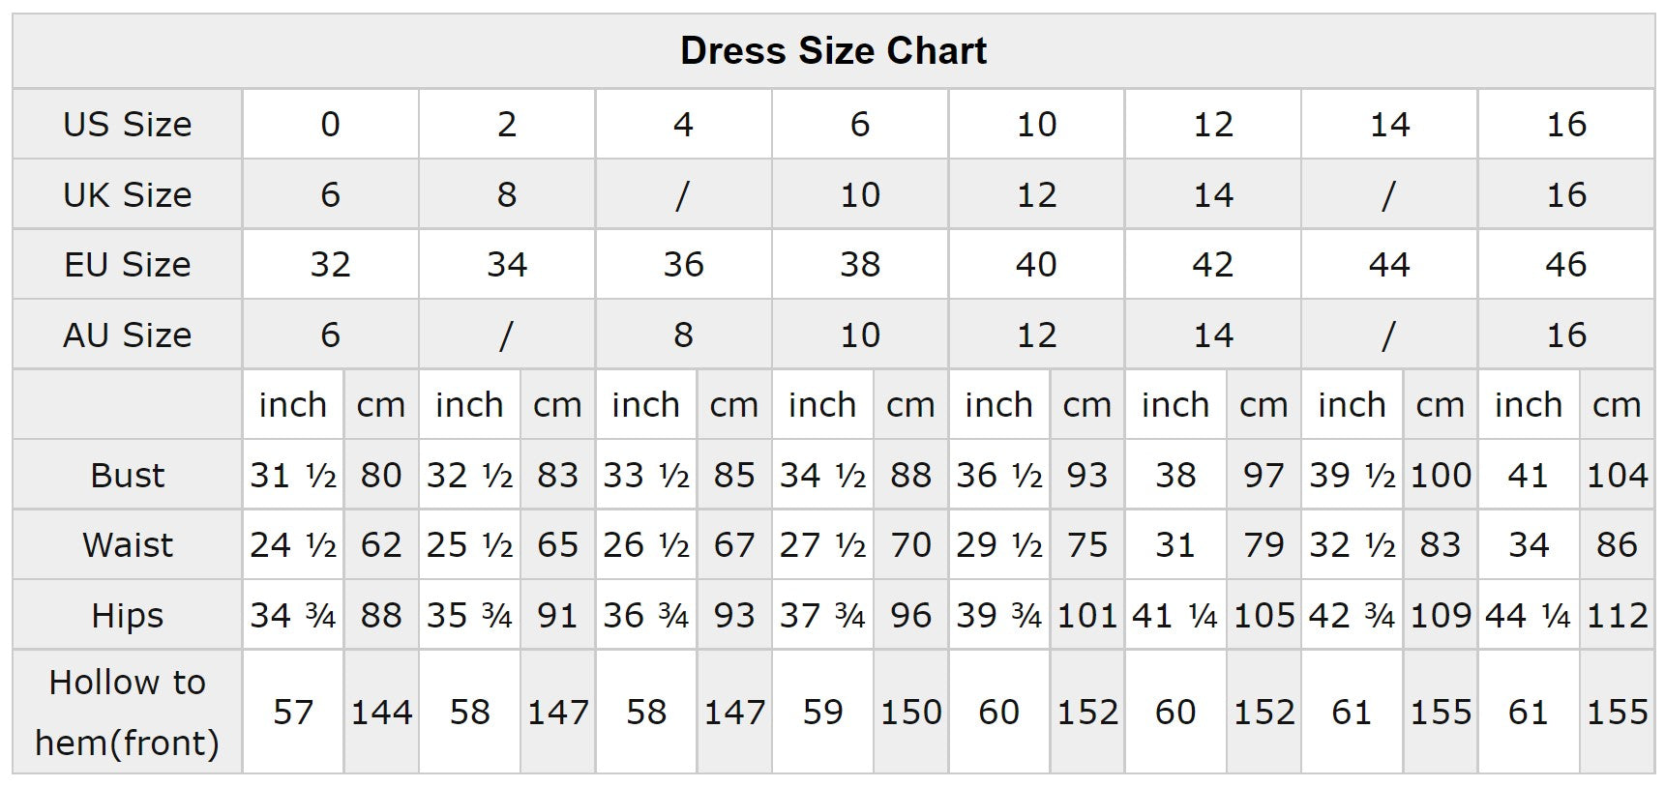Click the Waist row label
This screenshot has width=1665, height=787.
tap(127, 545)
